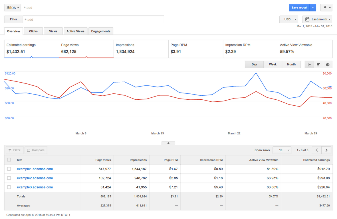The height and width of the screenshot is (219, 337).
Task: Sort by Active View Viewable column header
Action: 264,160
